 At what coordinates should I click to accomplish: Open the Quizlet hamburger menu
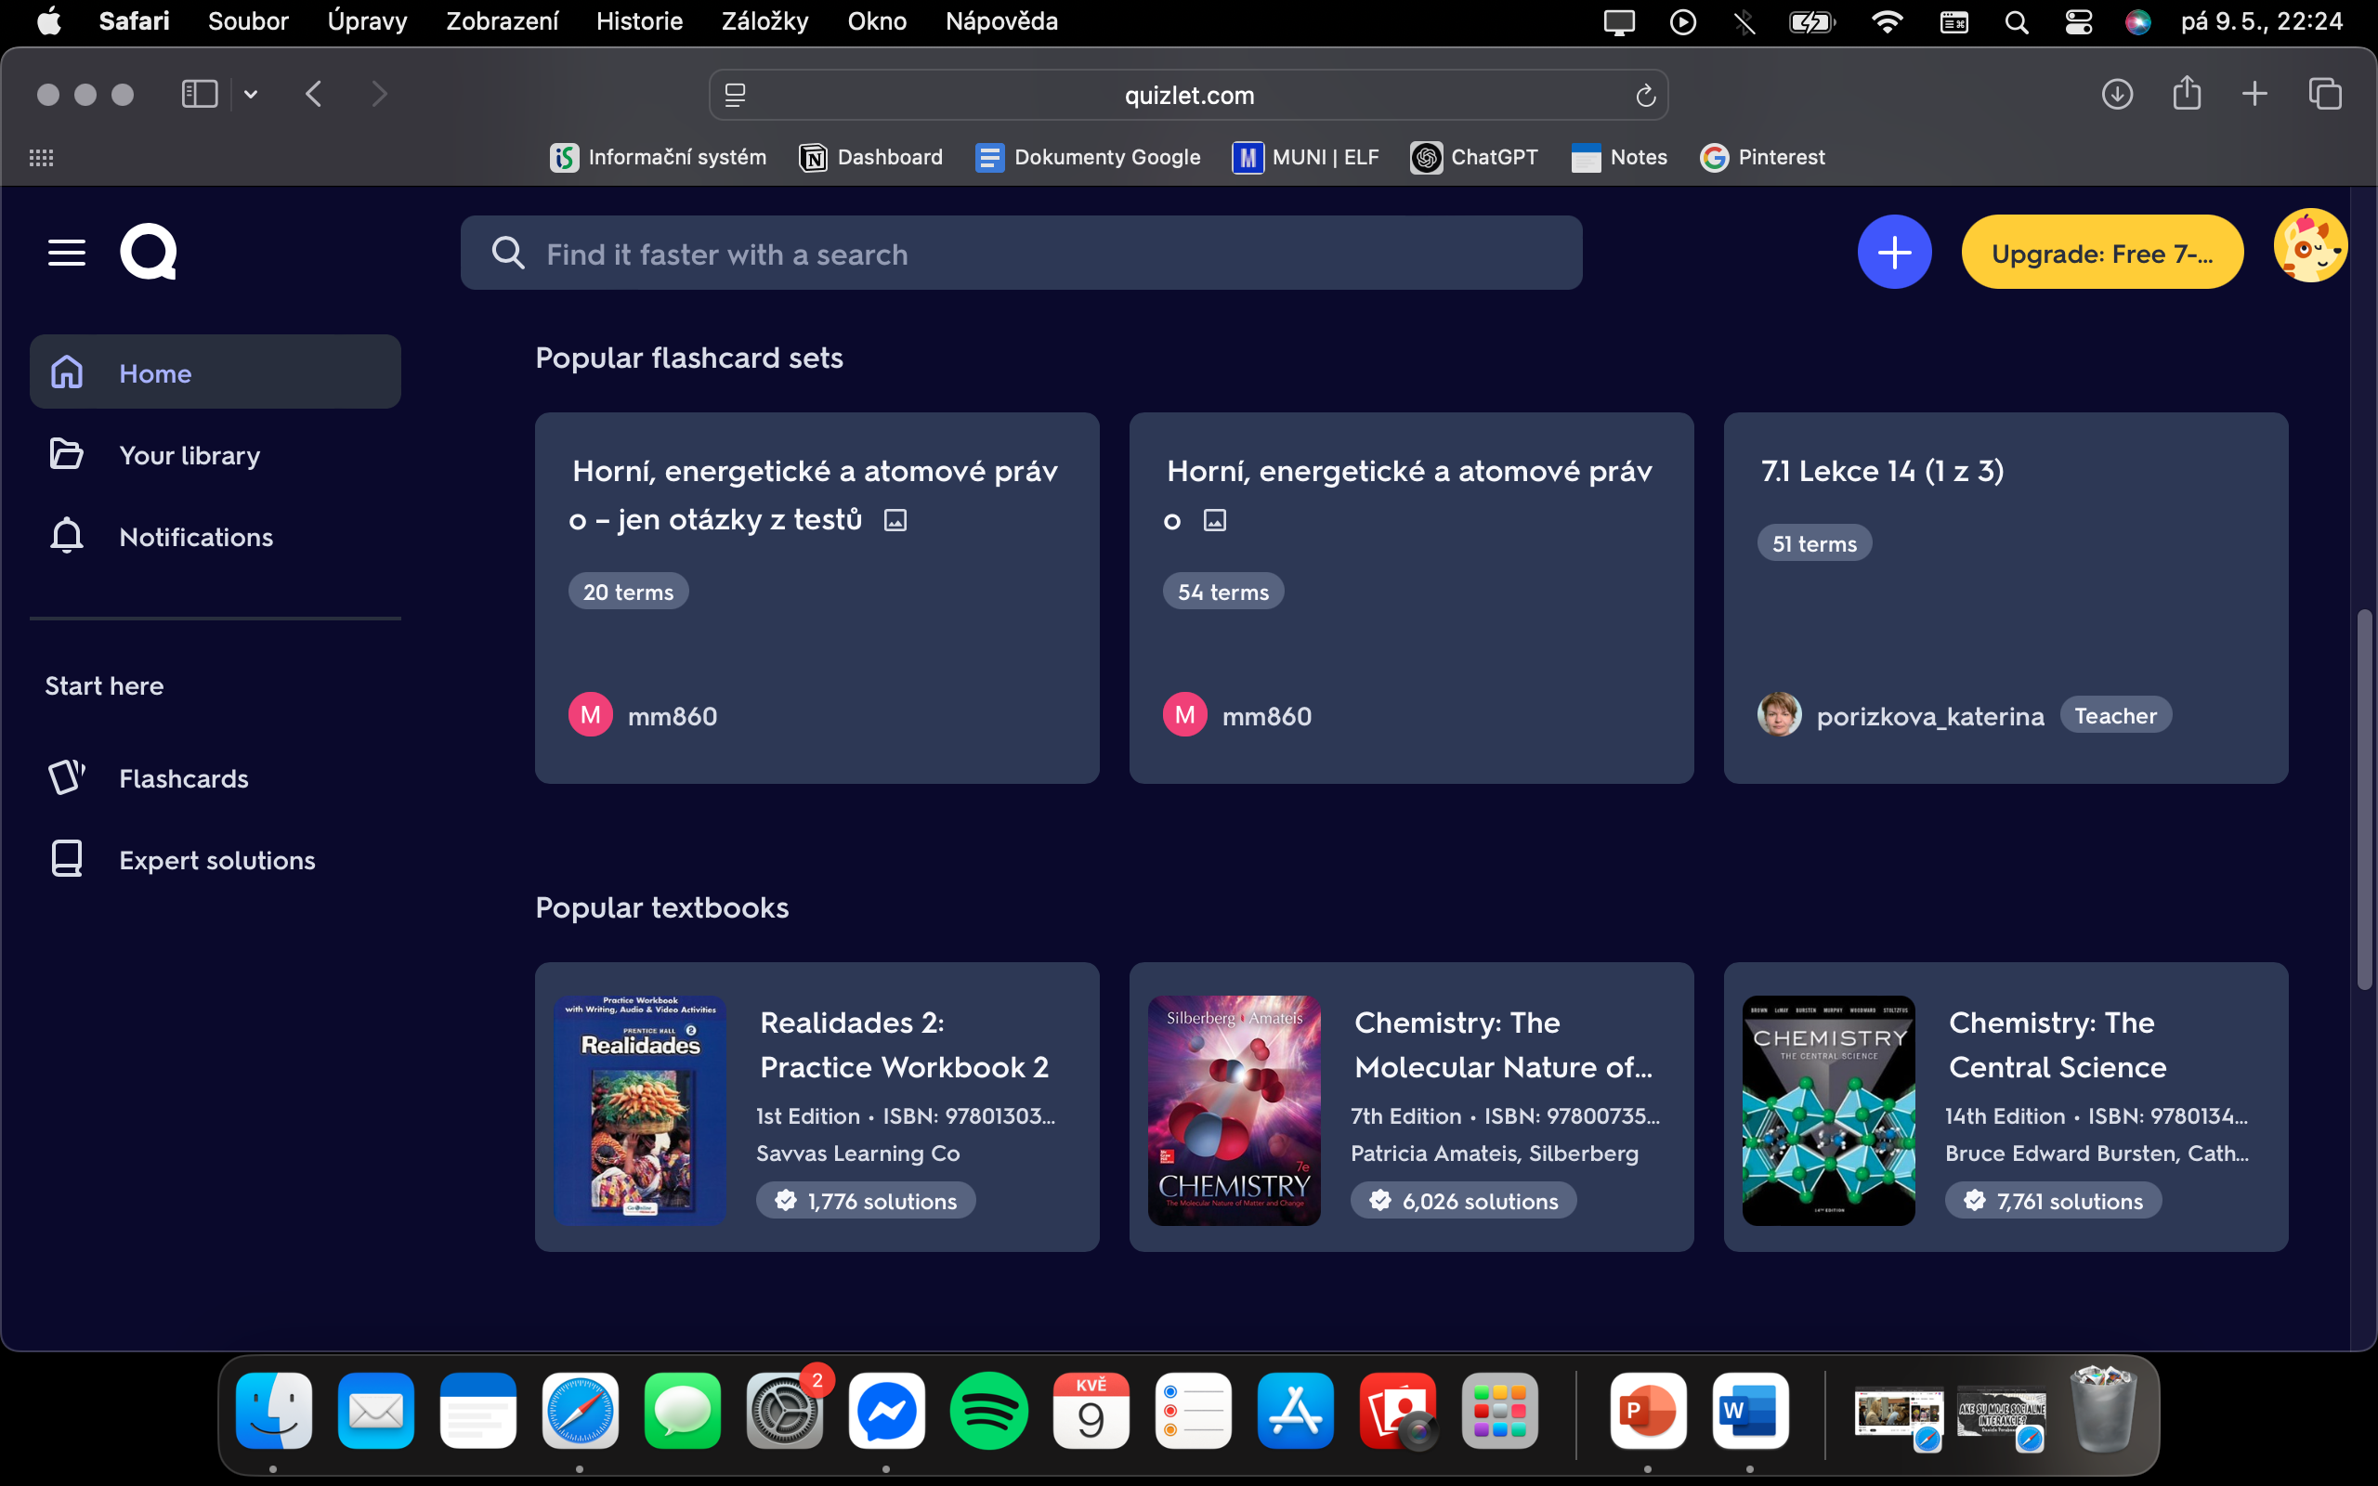tap(67, 252)
